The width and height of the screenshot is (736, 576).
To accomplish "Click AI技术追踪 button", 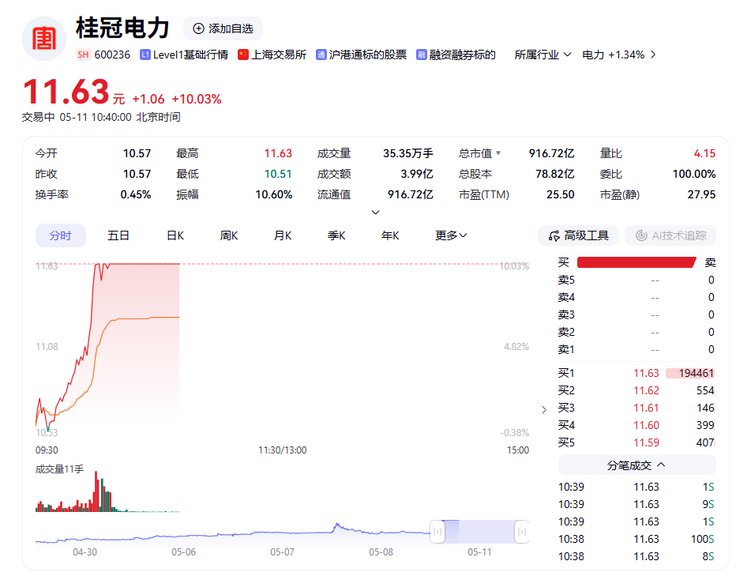I will click(670, 235).
